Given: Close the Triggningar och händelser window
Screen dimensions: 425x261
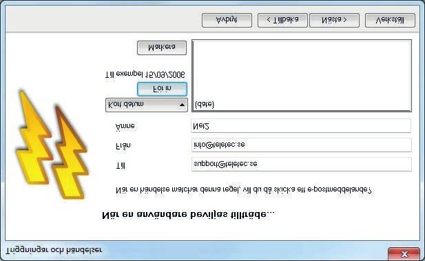Looking at the screenshot, I should point(404,253).
